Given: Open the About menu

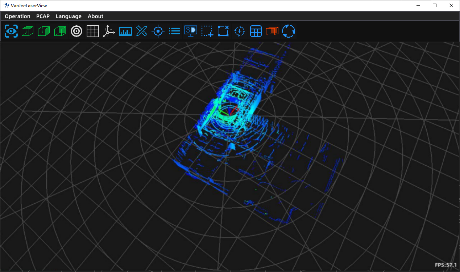Looking at the screenshot, I should point(95,16).
